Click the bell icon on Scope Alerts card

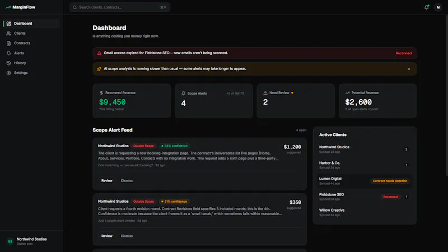[x=184, y=94]
